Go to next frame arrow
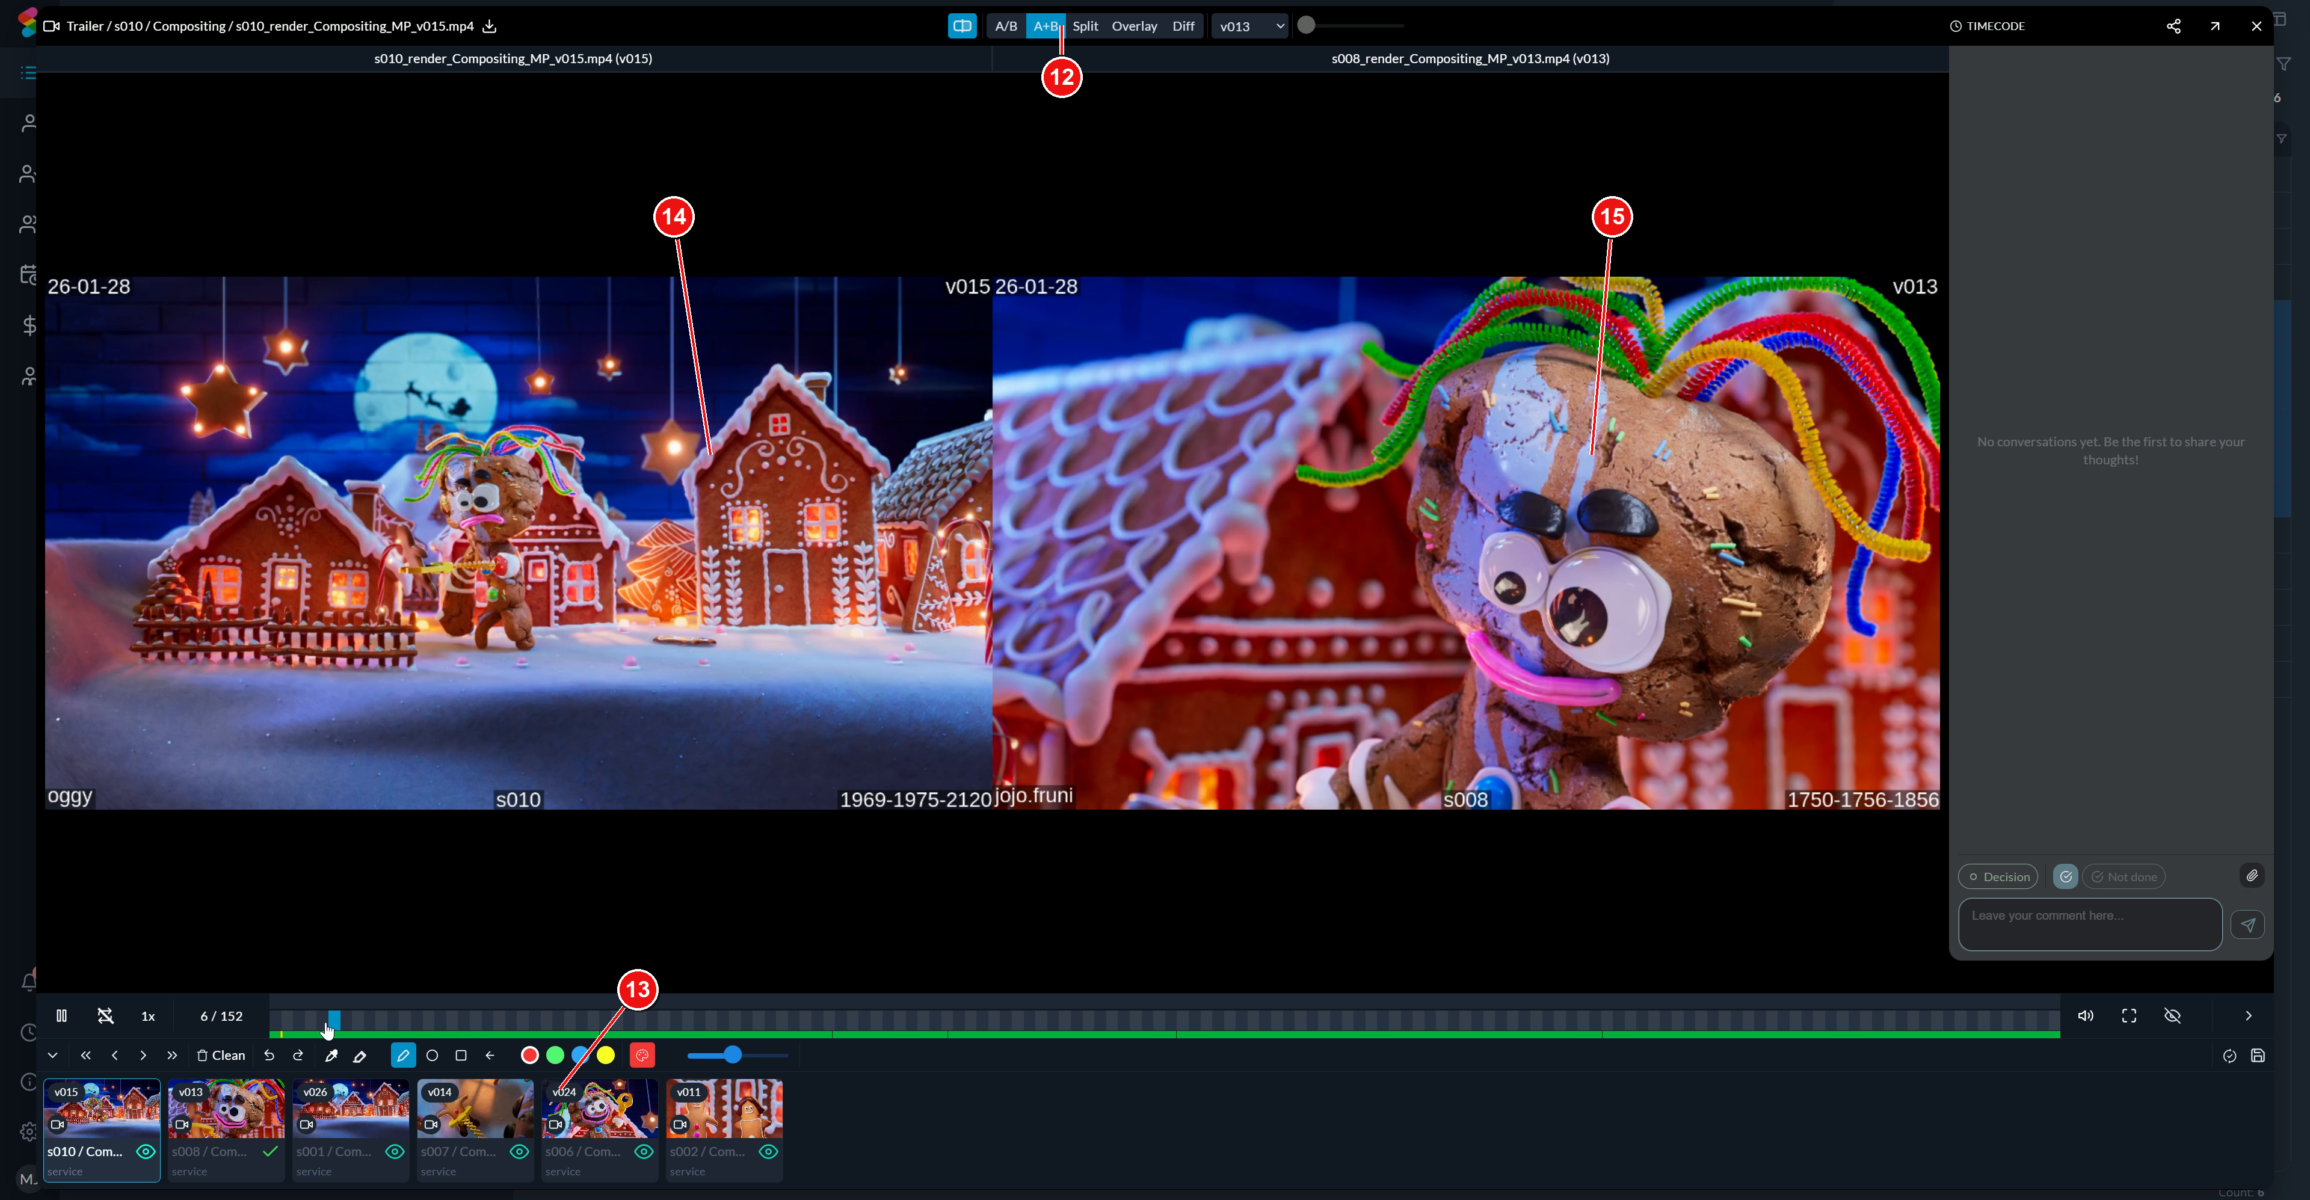 click(x=144, y=1056)
